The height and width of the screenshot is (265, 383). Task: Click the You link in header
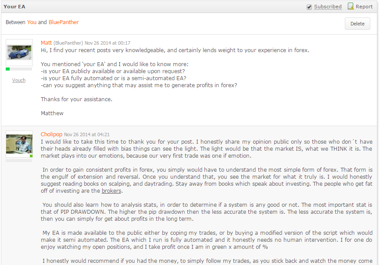pyautogui.click(x=32, y=22)
